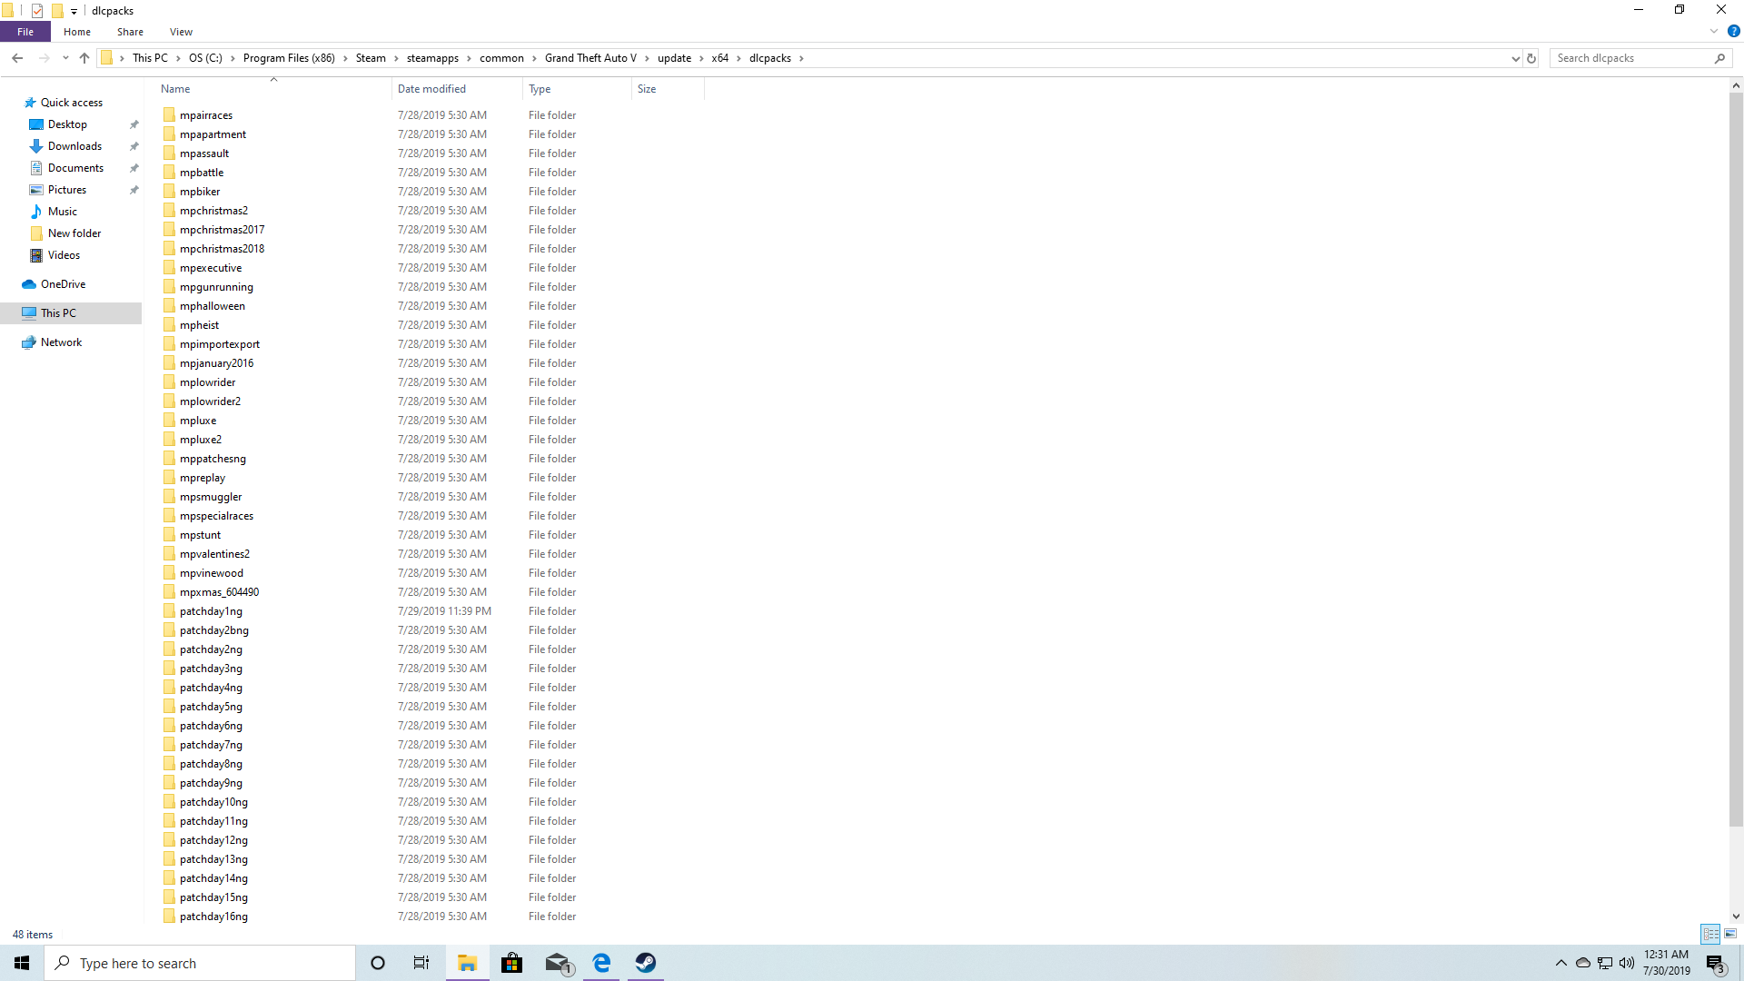Expand chevron after Grand Theft Auto V

click(x=647, y=58)
